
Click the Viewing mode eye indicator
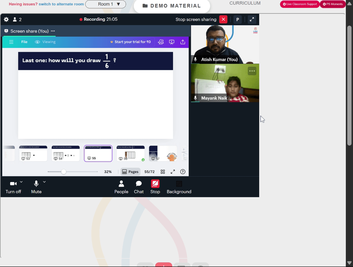coord(45,42)
